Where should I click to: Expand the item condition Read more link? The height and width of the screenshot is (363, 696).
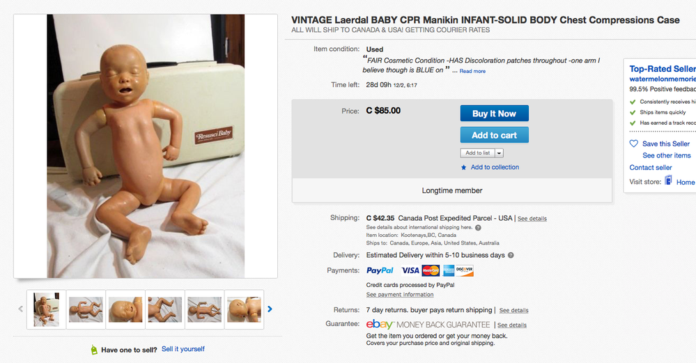point(472,71)
